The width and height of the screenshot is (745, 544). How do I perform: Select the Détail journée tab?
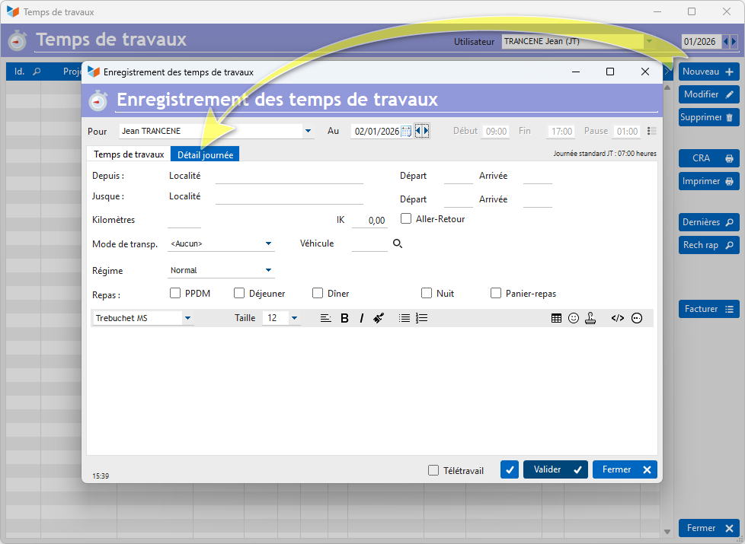point(205,154)
